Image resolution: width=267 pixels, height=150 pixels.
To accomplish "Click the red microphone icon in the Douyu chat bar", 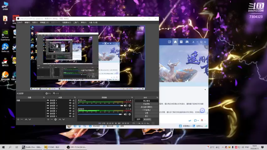I will coord(202,120).
